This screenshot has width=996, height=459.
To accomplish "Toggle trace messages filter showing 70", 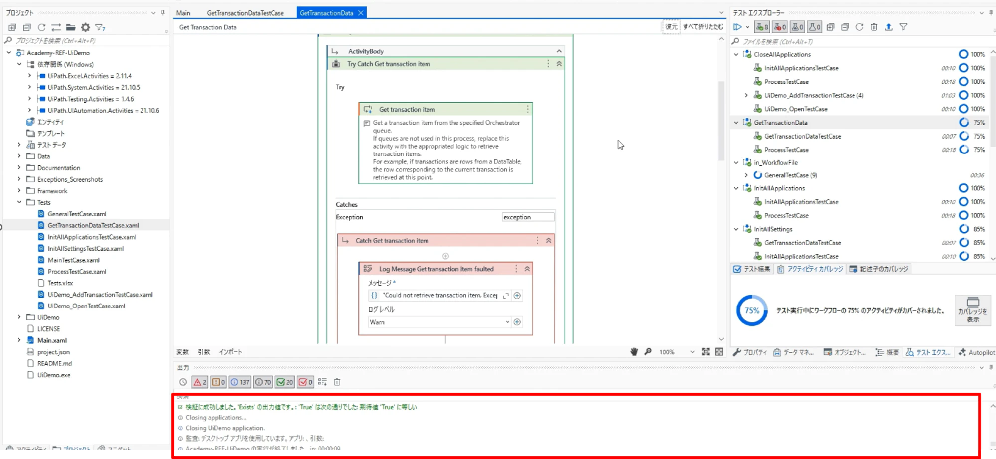I will tap(263, 382).
